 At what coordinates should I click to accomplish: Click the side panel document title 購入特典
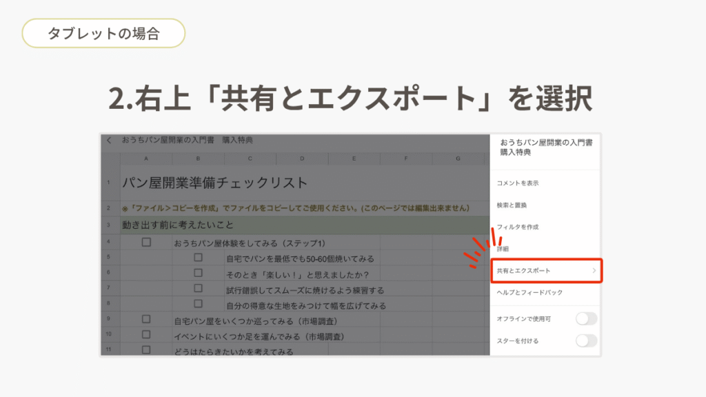(515, 152)
